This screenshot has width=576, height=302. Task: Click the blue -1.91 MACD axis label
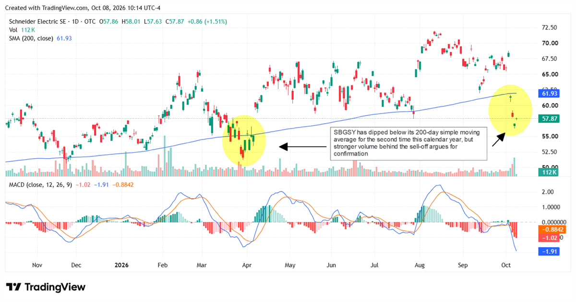click(x=548, y=251)
